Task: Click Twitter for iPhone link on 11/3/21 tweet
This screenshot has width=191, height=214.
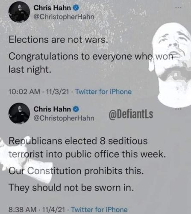Action: click(103, 92)
